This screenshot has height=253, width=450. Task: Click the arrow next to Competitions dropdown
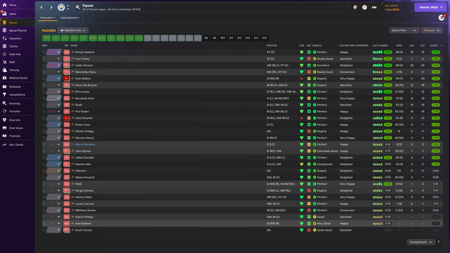(x=439, y=242)
